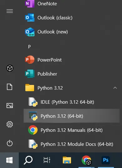
Task: Collapse Python 3.12 folder chevron
Action: click(x=115, y=88)
